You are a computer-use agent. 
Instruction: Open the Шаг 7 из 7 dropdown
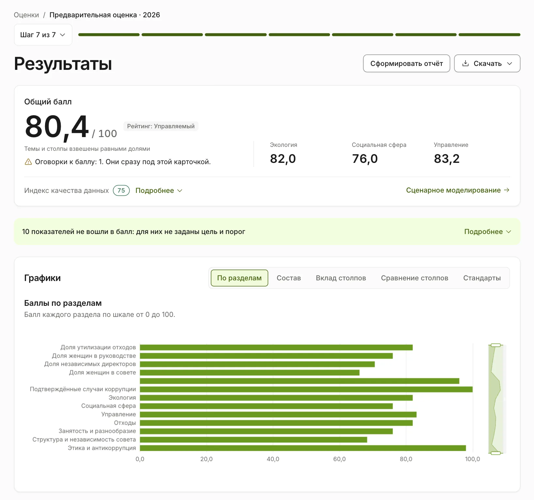tap(43, 35)
